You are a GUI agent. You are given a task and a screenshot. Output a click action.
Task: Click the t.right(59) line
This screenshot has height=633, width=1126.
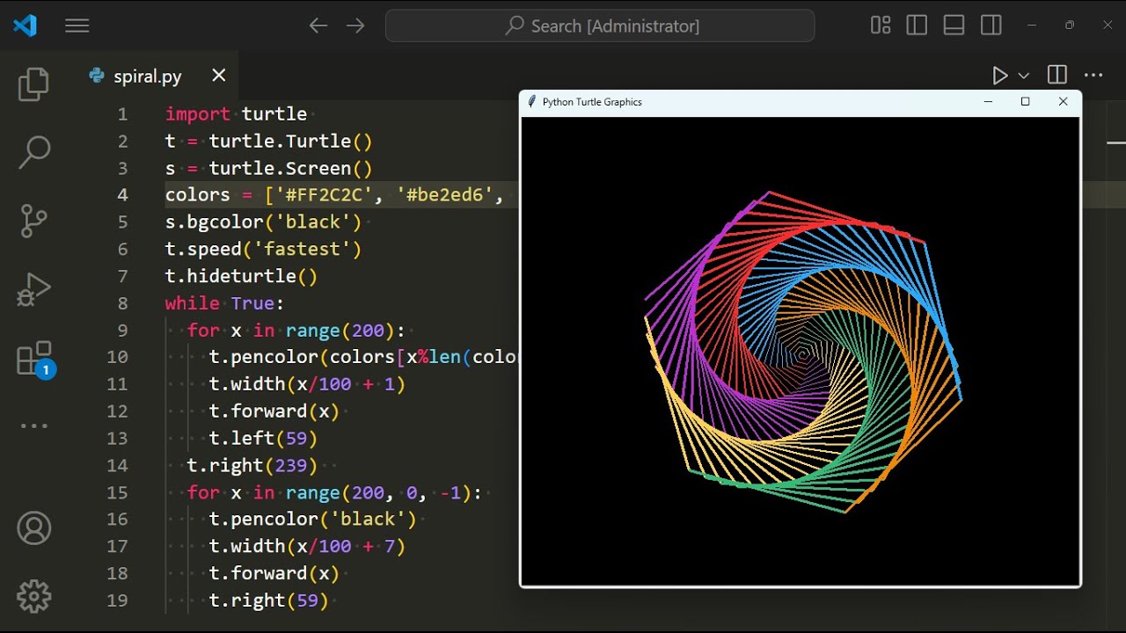tap(268, 600)
